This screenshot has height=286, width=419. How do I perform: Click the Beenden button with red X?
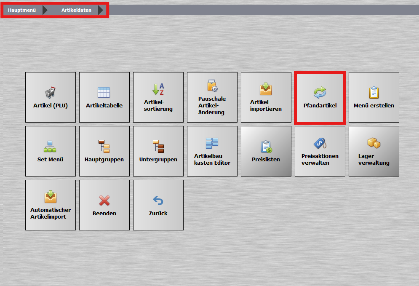tap(104, 205)
